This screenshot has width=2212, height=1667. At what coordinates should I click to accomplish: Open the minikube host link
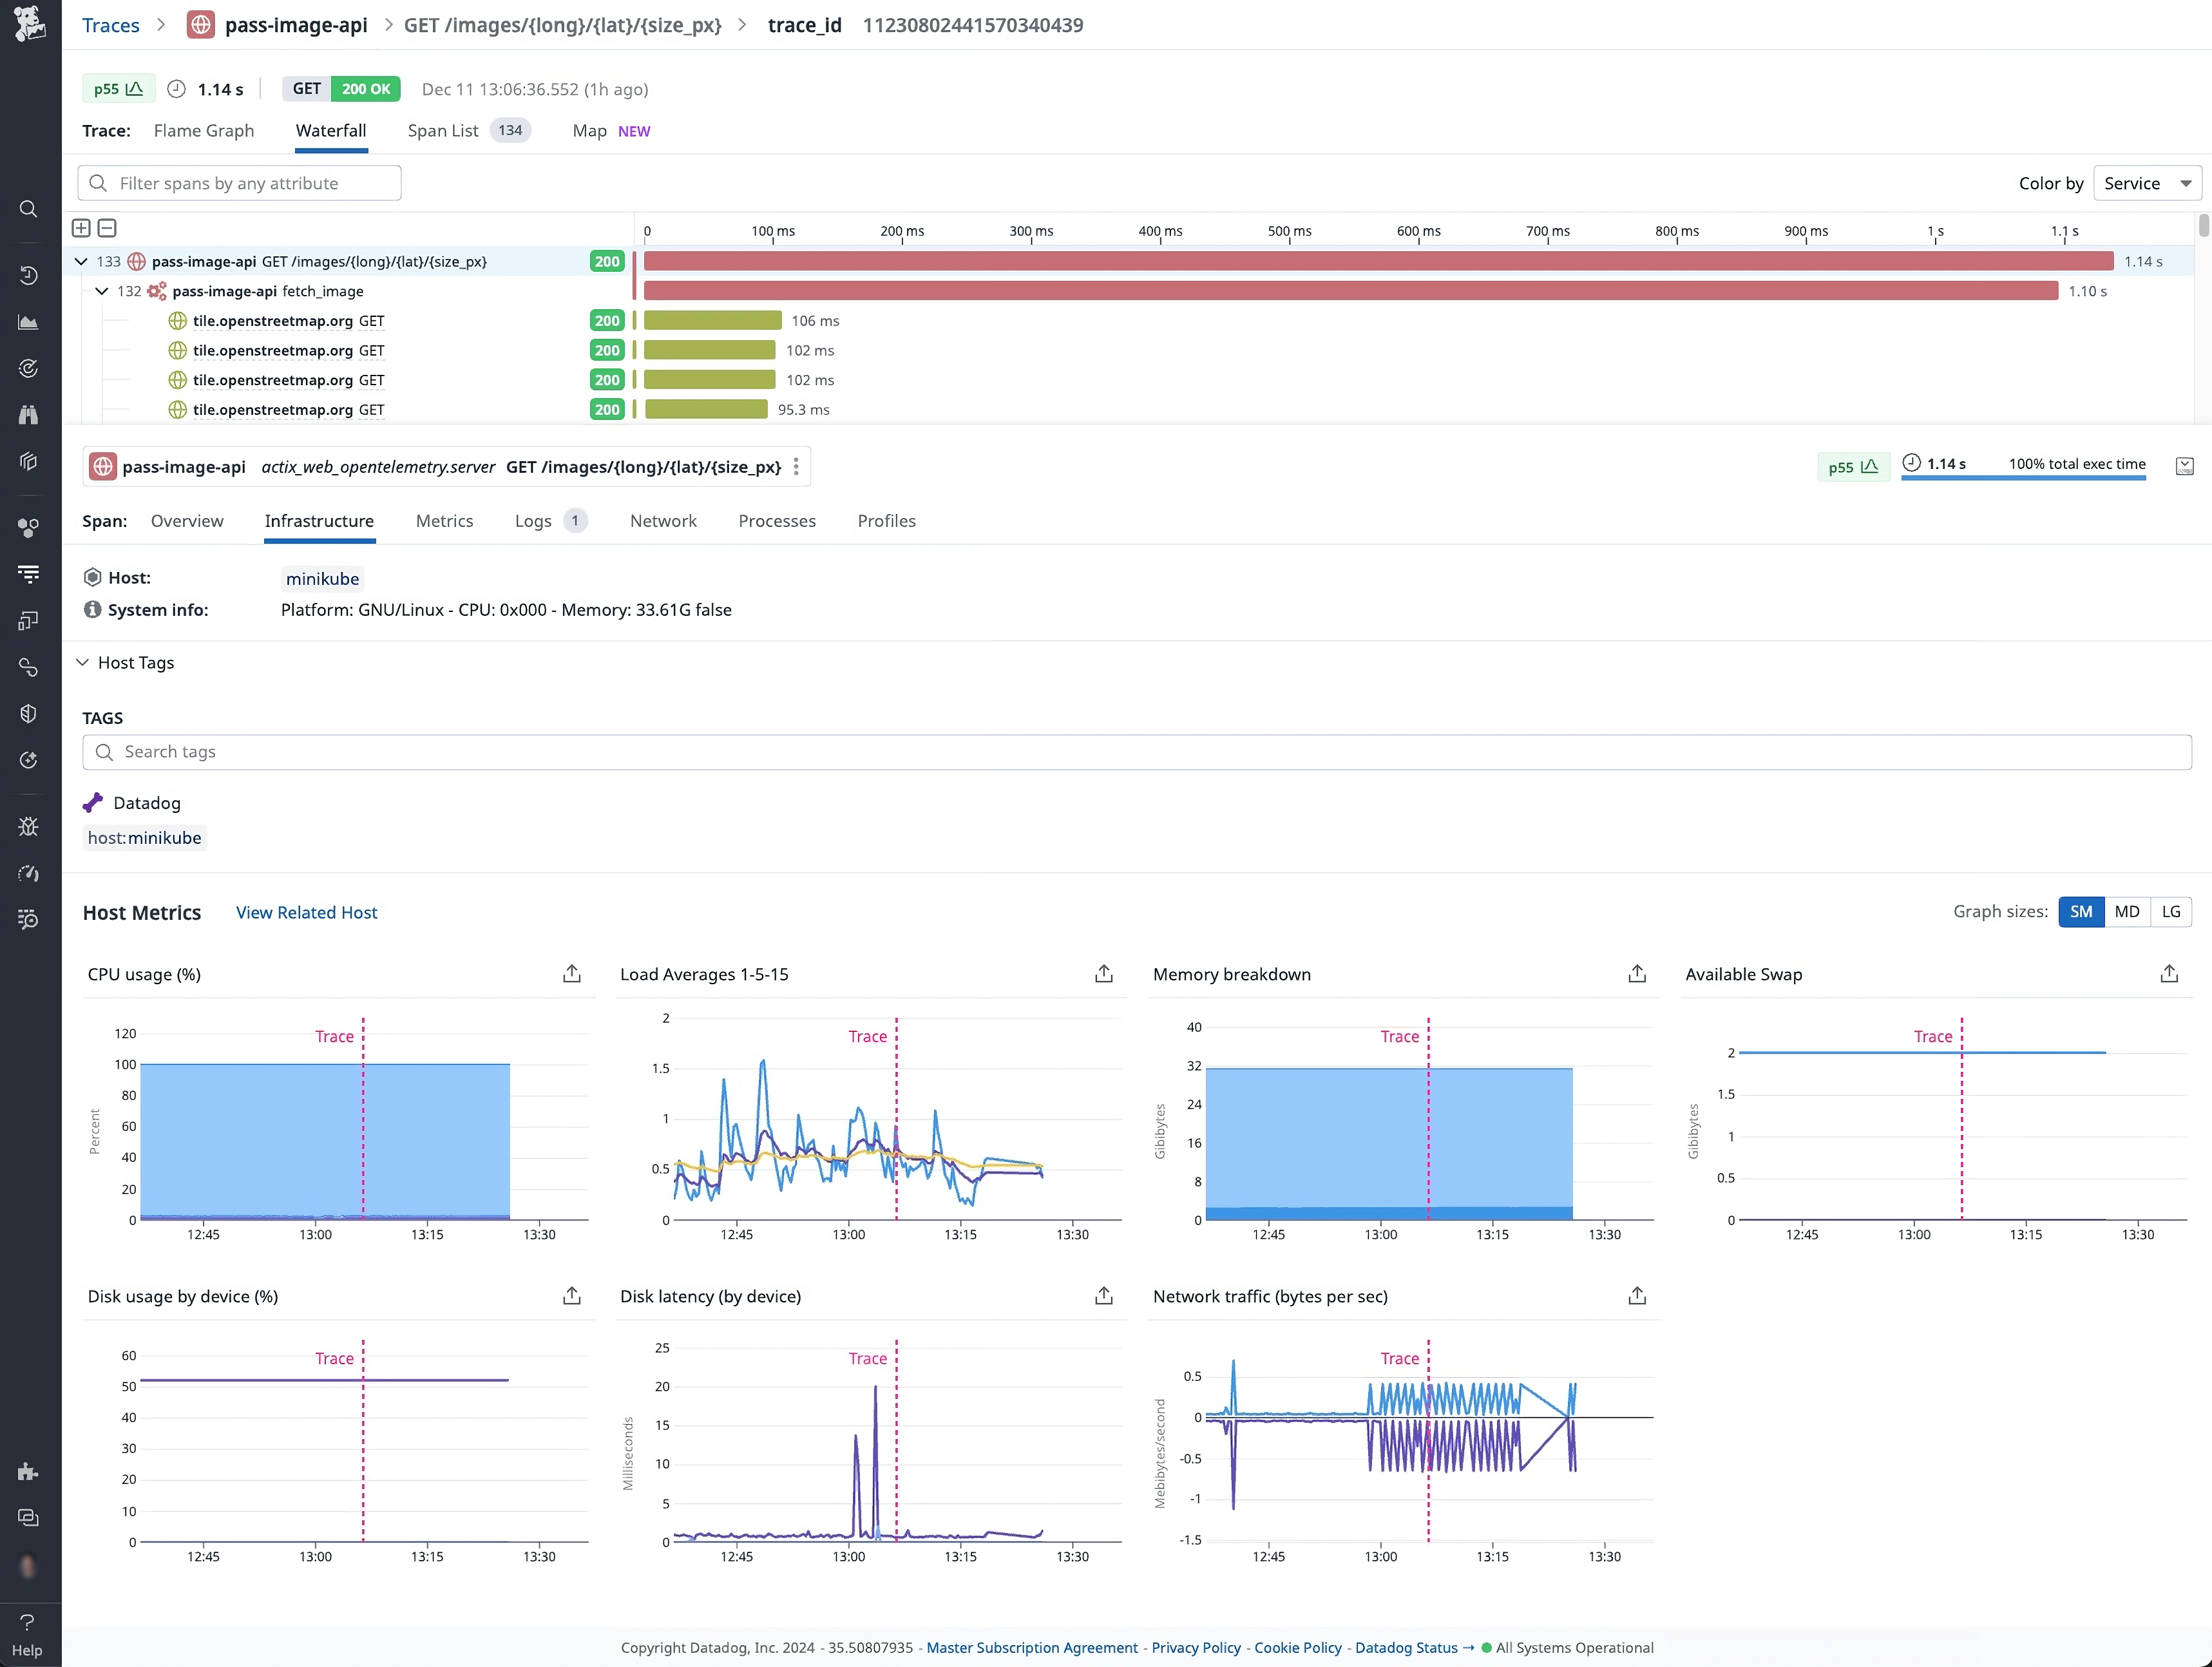pyautogui.click(x=322, y=578)
